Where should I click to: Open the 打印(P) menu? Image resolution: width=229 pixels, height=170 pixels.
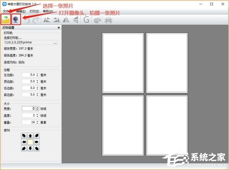(x=34, y=11)
